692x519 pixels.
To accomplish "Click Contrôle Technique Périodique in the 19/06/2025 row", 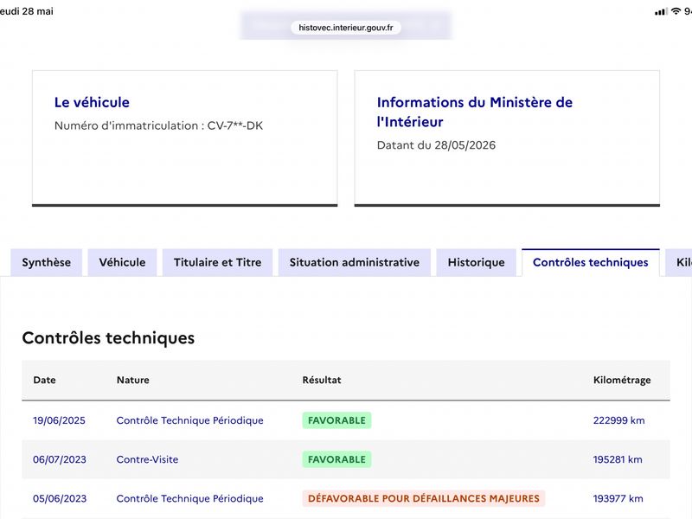I will point(189,420).
